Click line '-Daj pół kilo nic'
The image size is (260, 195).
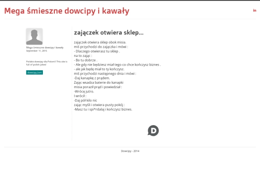pos(85,101)
